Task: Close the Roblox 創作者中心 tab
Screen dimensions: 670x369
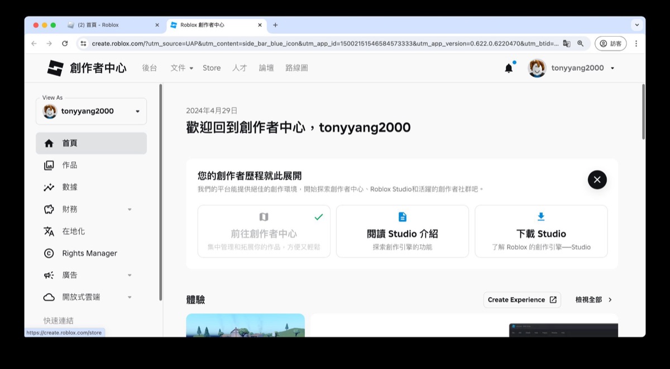Action: pos(260,25)
